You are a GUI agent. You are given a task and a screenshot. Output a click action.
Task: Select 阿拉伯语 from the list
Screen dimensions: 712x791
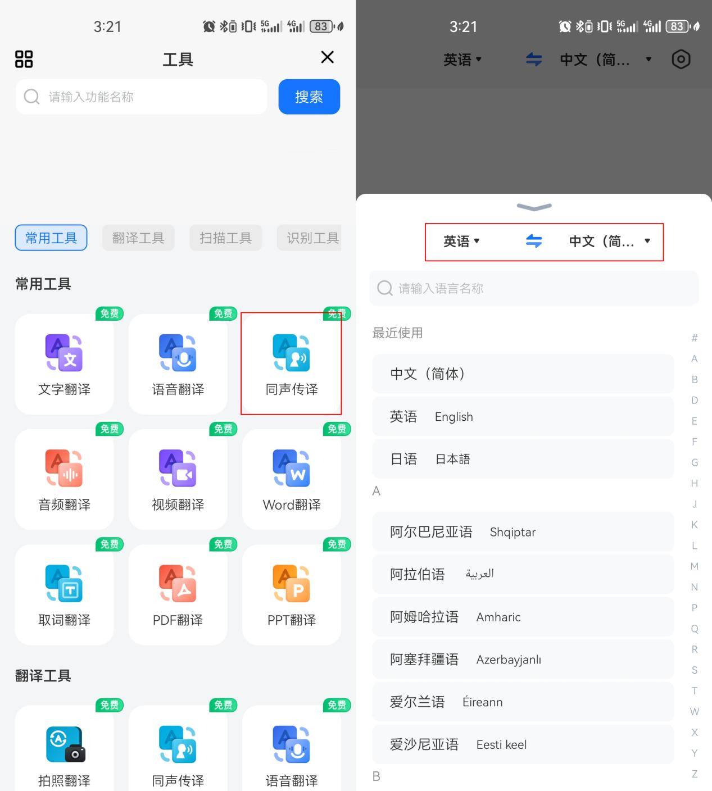(x=523, y=574)
